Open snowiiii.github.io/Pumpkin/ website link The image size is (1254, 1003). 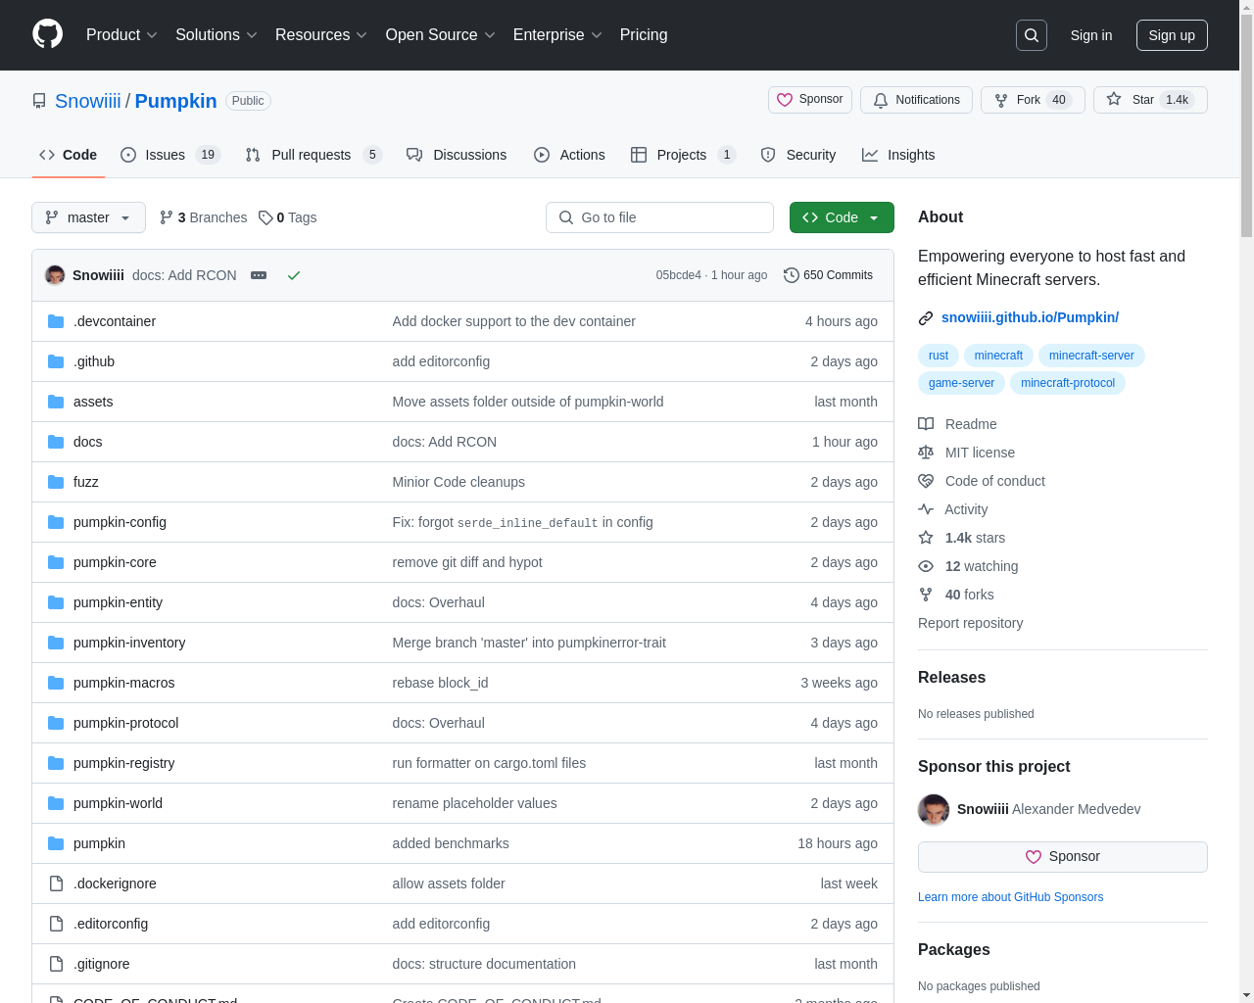click(1030, 317)
